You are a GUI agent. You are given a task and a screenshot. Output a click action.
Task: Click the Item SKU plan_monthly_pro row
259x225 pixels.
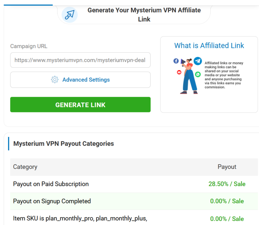coord(80,219)
